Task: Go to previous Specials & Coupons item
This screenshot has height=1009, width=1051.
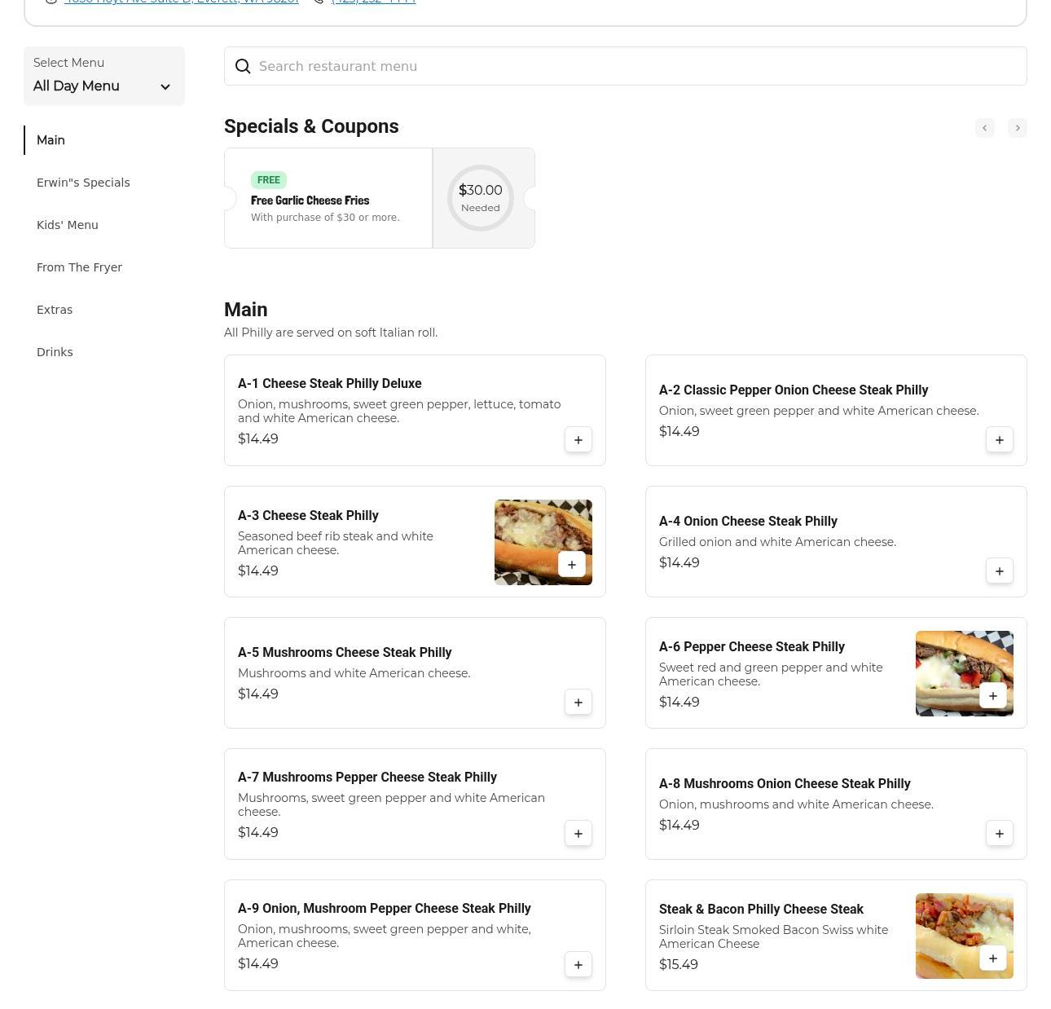Action: click(984, 128)
